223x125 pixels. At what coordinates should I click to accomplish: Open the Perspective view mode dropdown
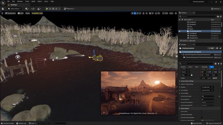pos(10,13)
